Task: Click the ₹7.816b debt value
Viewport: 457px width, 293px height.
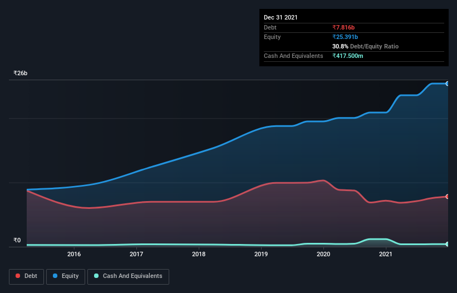Action: (x=343, y=27)
